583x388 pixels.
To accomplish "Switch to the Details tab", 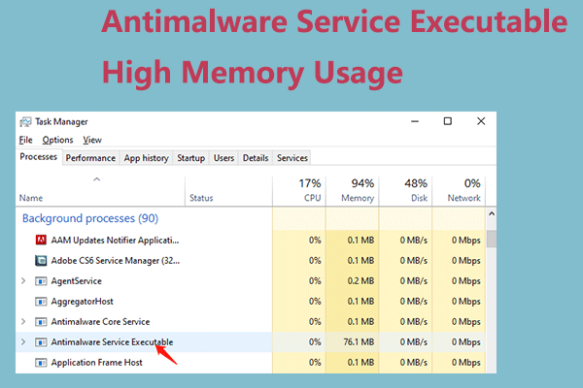I will tap(256, 158).
